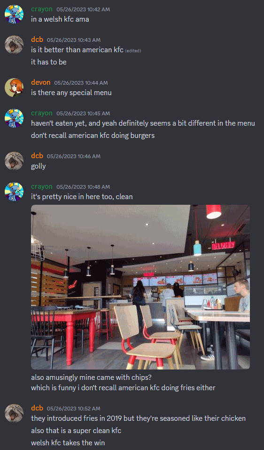Click username crayon at 10:45 AM message

(x=42, y=113)
